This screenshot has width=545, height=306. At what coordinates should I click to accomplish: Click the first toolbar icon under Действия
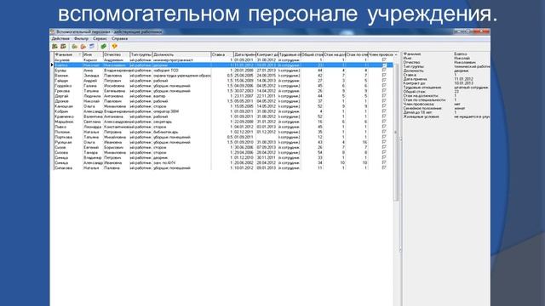54,46
